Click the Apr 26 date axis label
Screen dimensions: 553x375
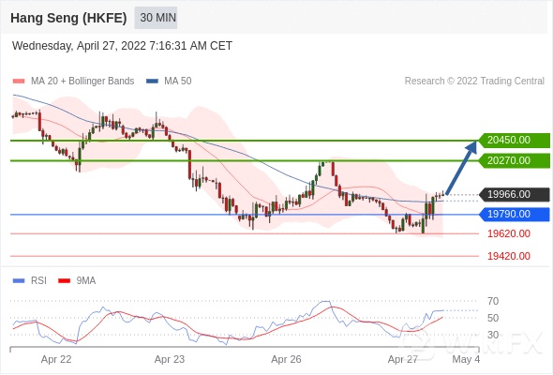tap(286, 359)
